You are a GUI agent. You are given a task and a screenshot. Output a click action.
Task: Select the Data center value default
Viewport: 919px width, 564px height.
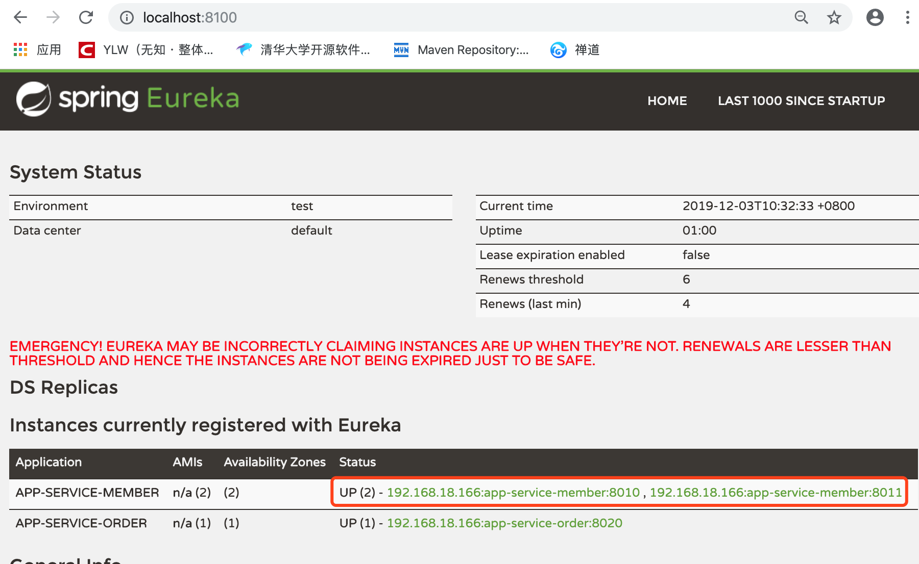point(311,230)
